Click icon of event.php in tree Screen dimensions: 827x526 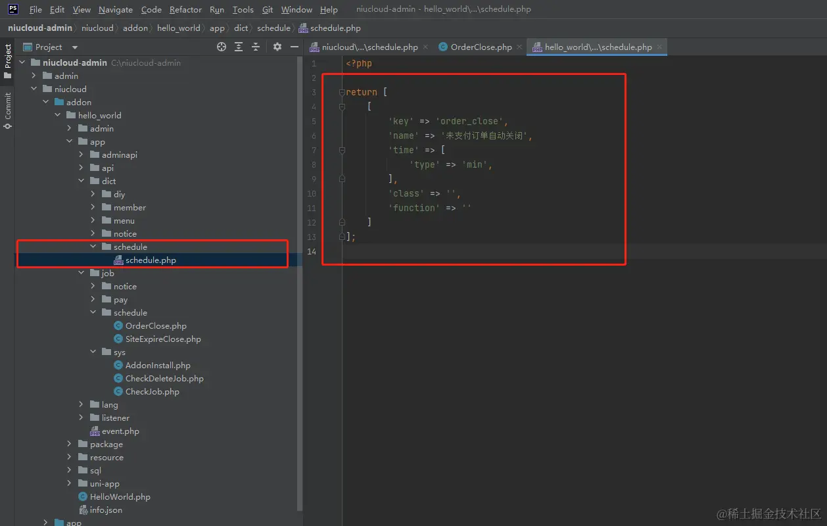click(95, 431)
